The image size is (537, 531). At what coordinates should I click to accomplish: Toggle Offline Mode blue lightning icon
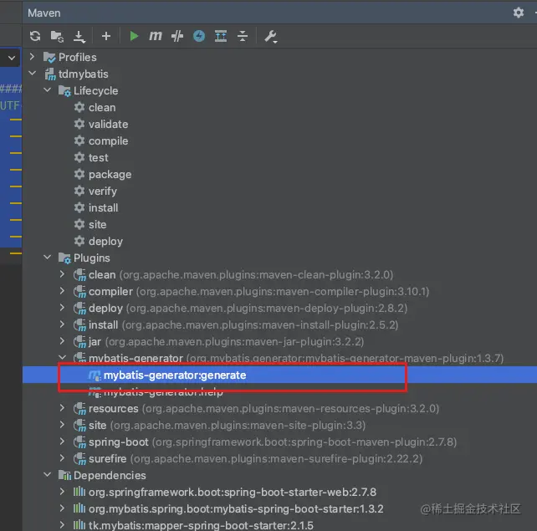tap(199, 36)
